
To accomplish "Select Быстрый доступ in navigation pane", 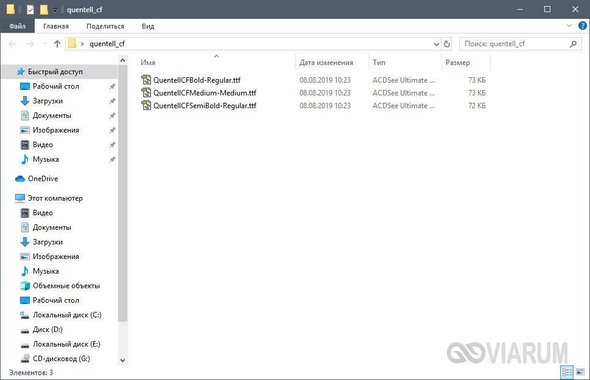I will (59, 72).
